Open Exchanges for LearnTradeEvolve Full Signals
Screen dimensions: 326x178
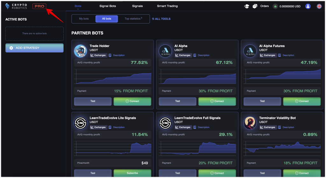[183, 127]
